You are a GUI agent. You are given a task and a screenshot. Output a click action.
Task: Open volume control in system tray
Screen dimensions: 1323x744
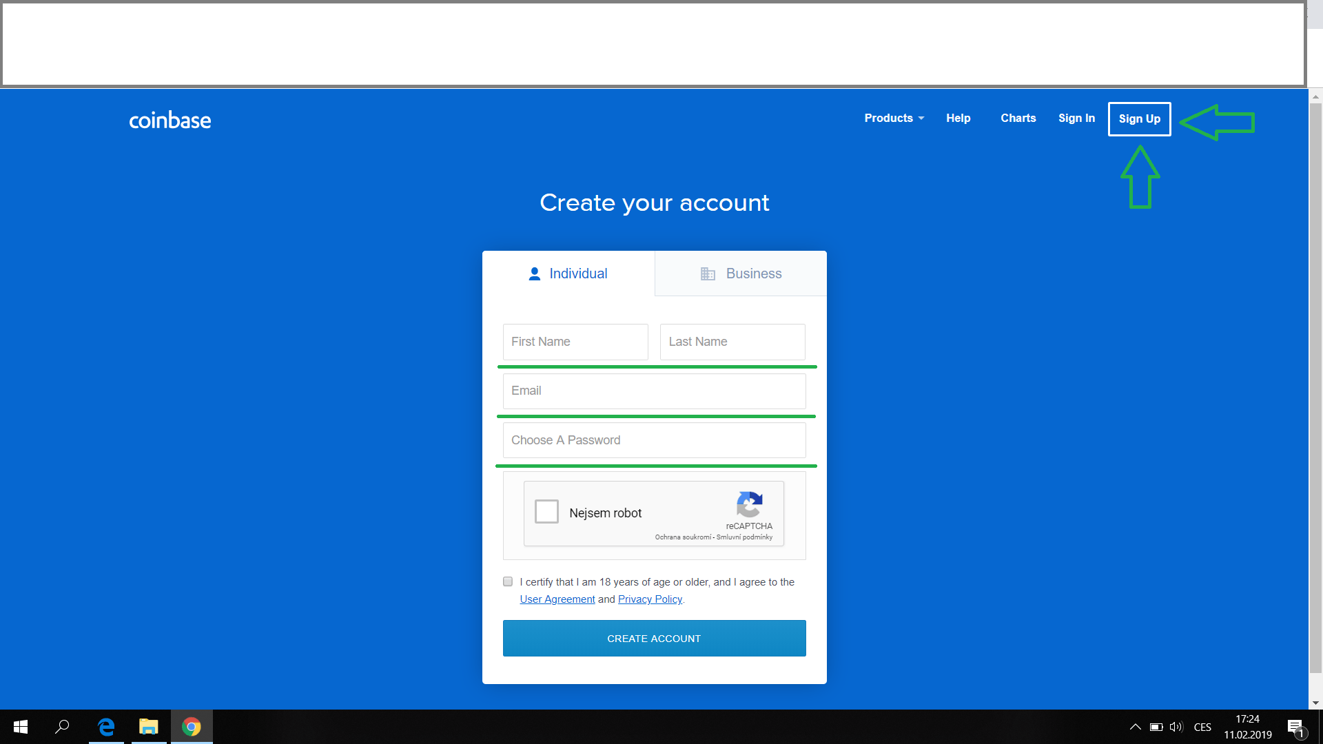(1176, 727)
